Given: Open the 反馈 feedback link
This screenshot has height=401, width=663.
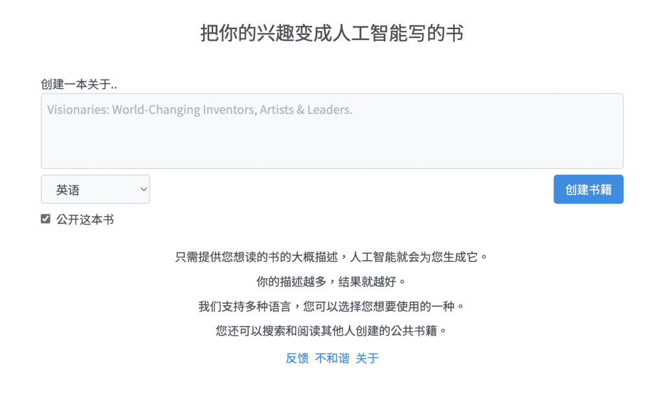Looking at the screenshot, I should pyautogui.click(x=297, y=358).
